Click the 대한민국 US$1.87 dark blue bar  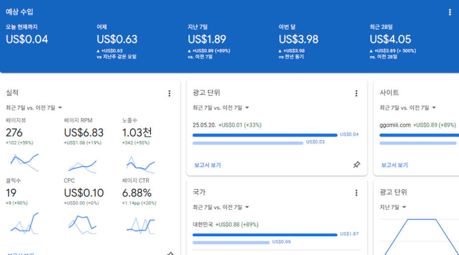265,234
